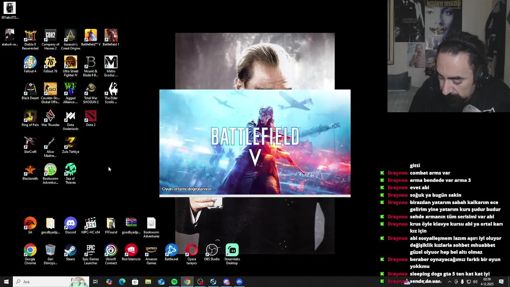Launch Company of Heroes 2 shortcut
The width and height of the screenshot is (510, 287).
[50, 39]
